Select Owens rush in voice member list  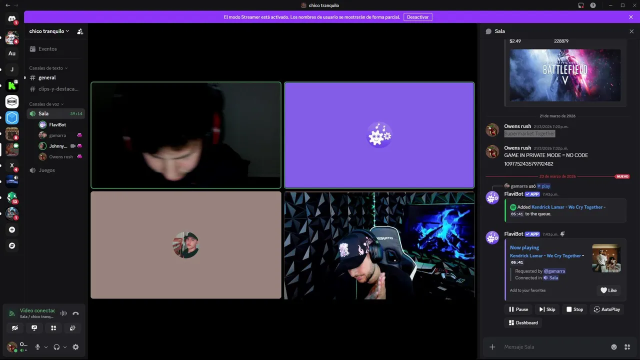tap(60, 156)
